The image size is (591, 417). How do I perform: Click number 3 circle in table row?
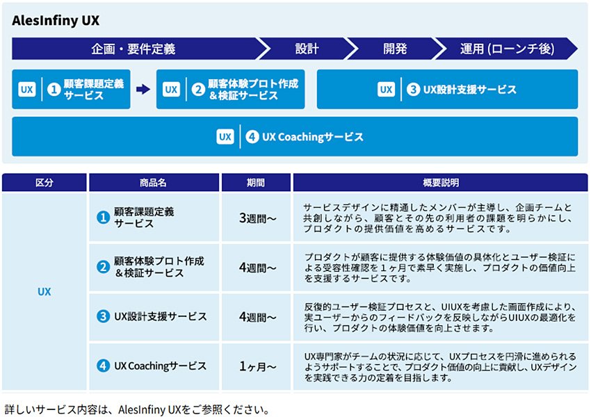click(x=103, y=316)
